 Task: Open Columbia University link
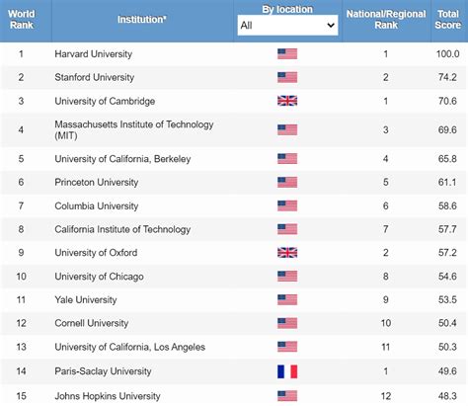(x=97, y=206)
